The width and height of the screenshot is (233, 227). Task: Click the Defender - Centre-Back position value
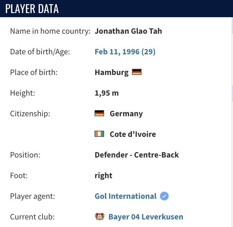click(x=137, y=155)
